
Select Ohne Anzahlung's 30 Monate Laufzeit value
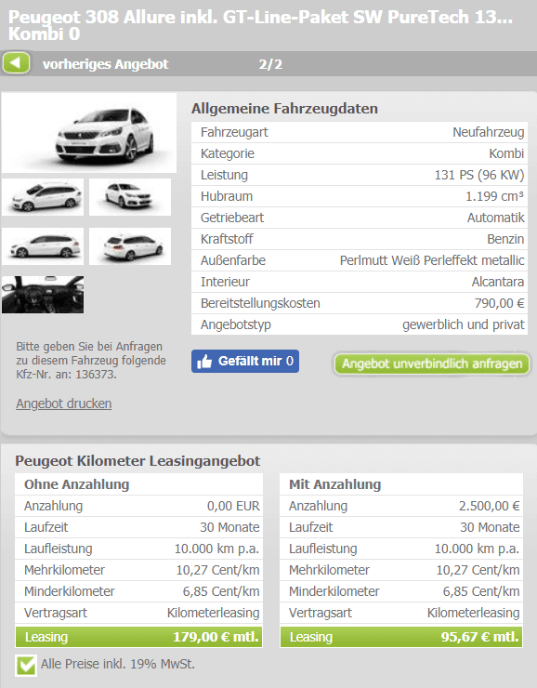pos(229,527)
